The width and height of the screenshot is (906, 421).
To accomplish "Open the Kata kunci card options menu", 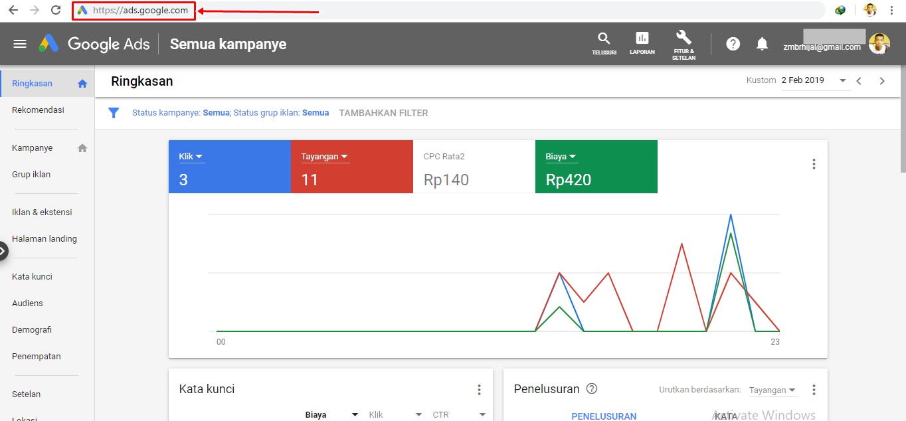I will pyautogui.click(x=479, y=390).
